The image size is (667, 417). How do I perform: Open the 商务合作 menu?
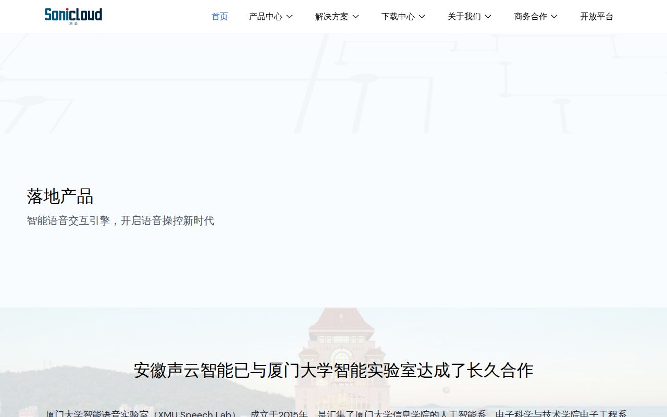click(x=530, y=17)
